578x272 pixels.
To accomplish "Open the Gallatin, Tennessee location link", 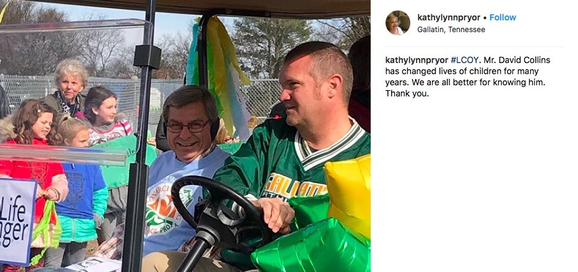I will coord(451,30).
